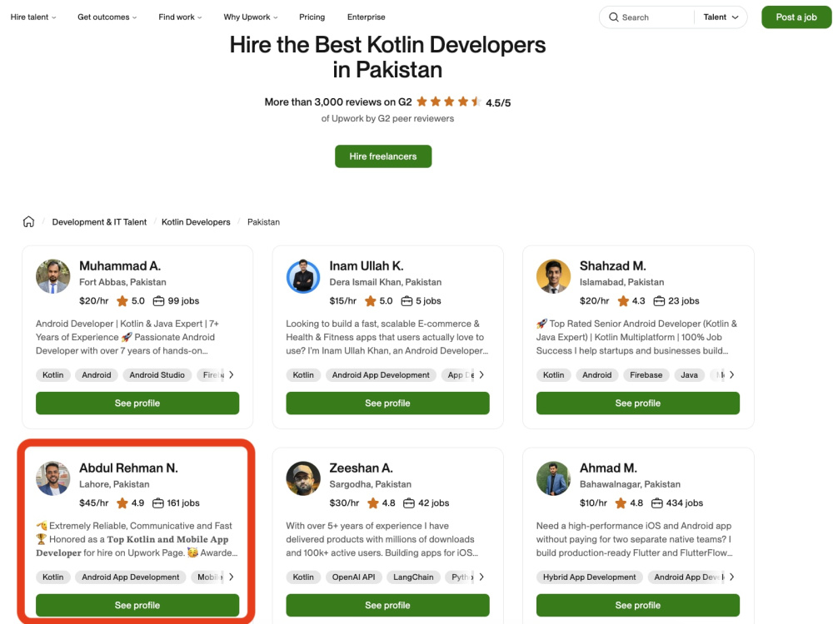Click the Hybrid App Development tag

590,577
